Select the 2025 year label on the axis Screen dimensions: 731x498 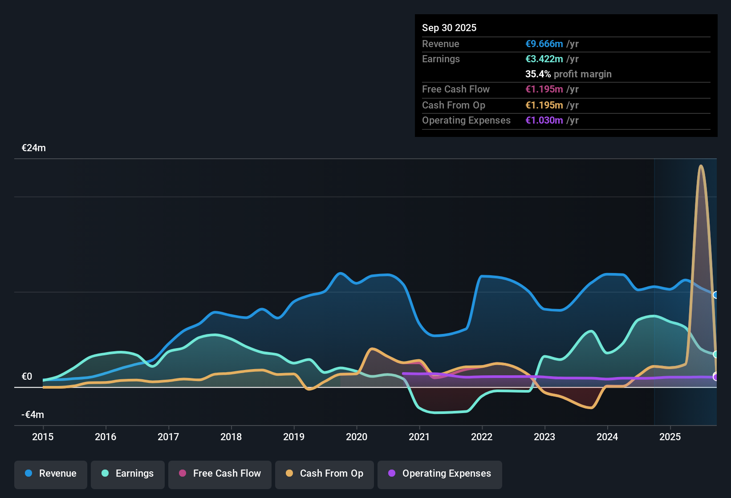tap(670, 437)
